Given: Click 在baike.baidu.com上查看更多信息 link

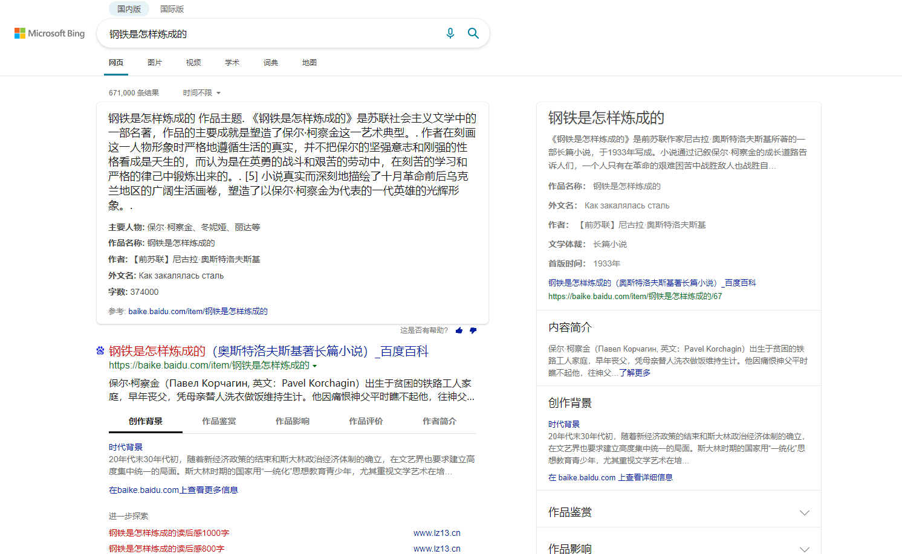Looking at the screenshot, I should (x=174, y=489).
